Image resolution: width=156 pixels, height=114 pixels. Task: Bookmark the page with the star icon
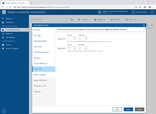pyautogui.click(x=140, y=7)
